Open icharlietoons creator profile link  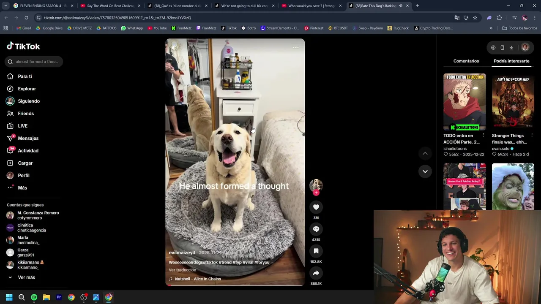pyautogui.click(x=455, y=149)
